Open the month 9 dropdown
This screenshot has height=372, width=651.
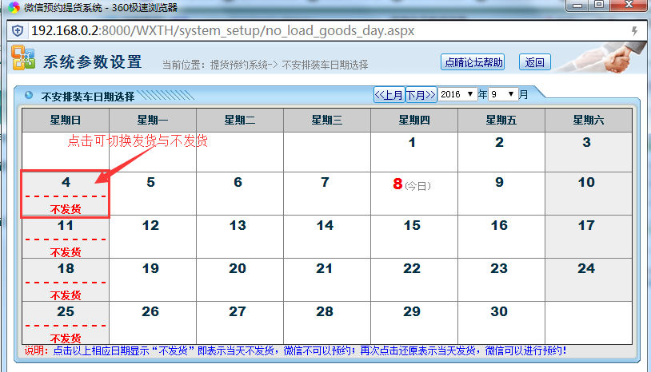point(503,94)
